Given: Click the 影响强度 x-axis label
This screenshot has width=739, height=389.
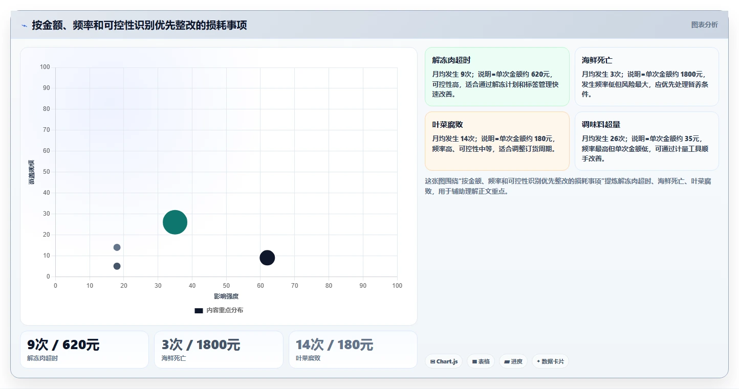Looking at the screenshot, I should point(226,296).
